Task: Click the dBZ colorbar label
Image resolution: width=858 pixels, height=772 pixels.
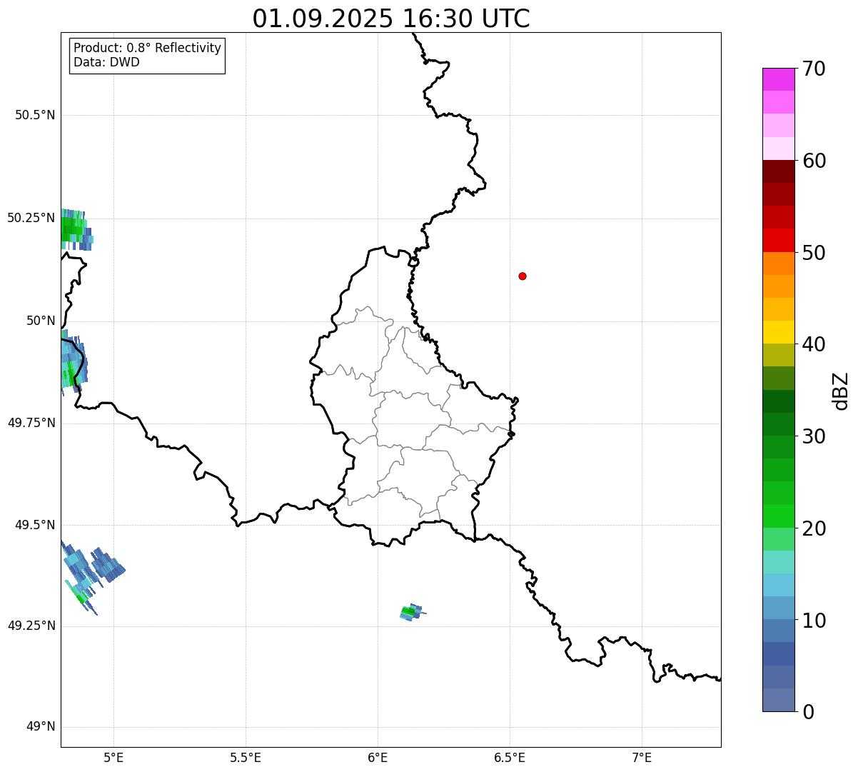Action: point(841,390)
